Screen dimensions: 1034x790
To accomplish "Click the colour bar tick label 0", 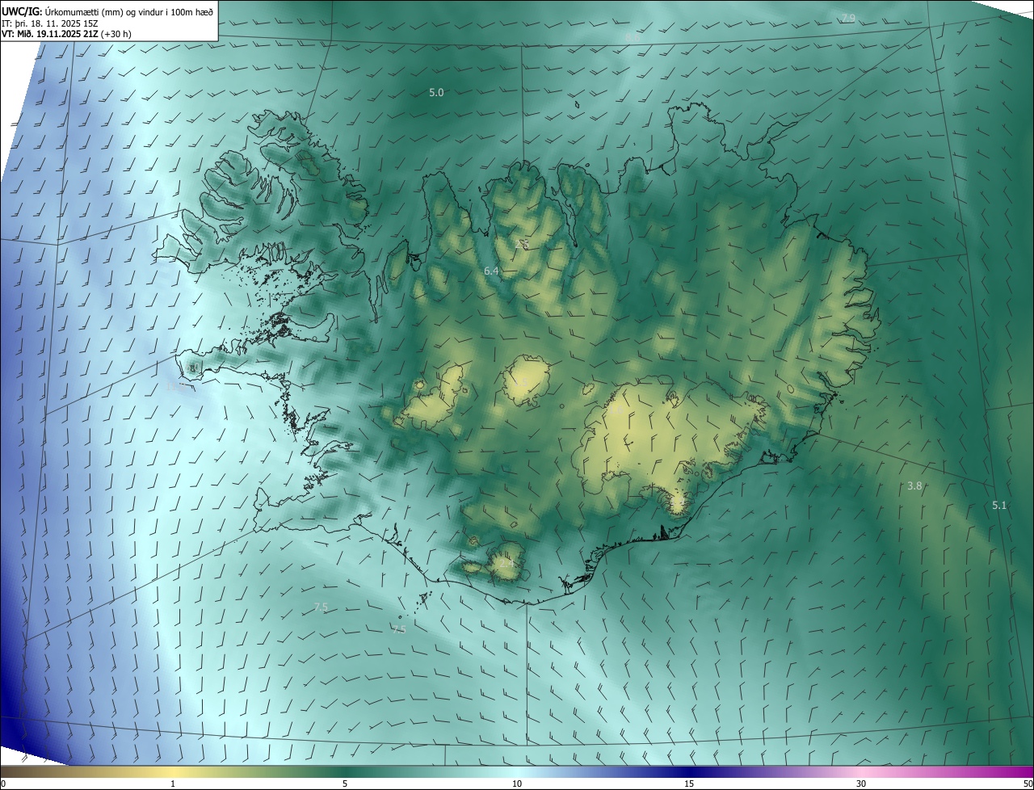I will (3, 784).
